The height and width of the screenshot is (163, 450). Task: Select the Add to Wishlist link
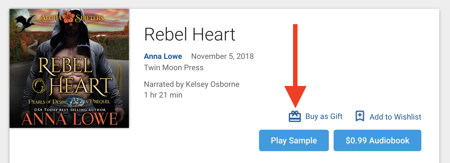395,117
